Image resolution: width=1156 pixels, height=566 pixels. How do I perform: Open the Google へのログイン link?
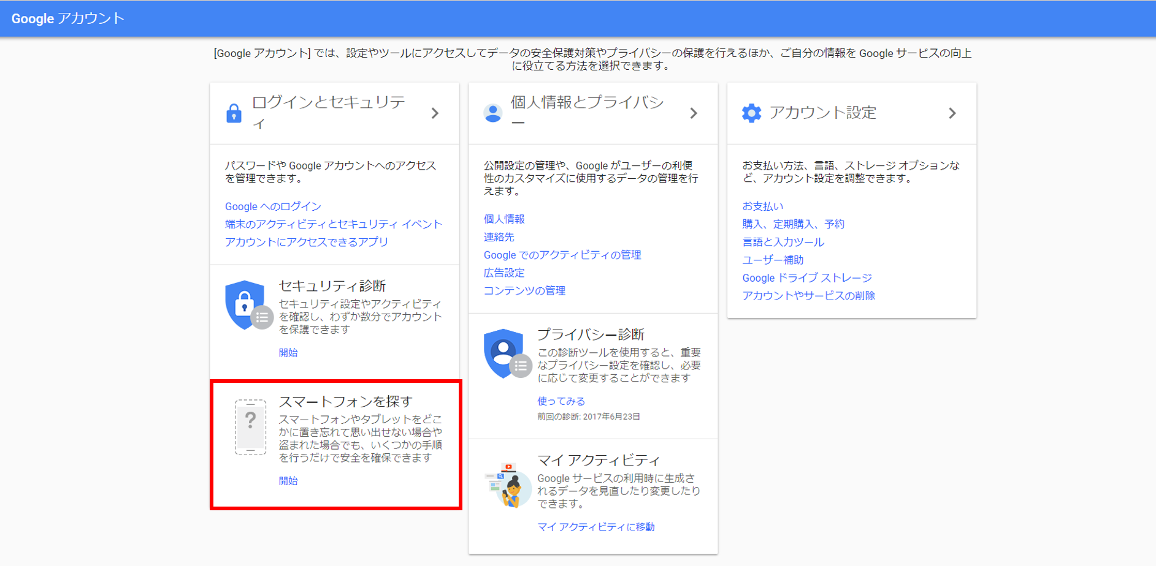pos(273,206)
